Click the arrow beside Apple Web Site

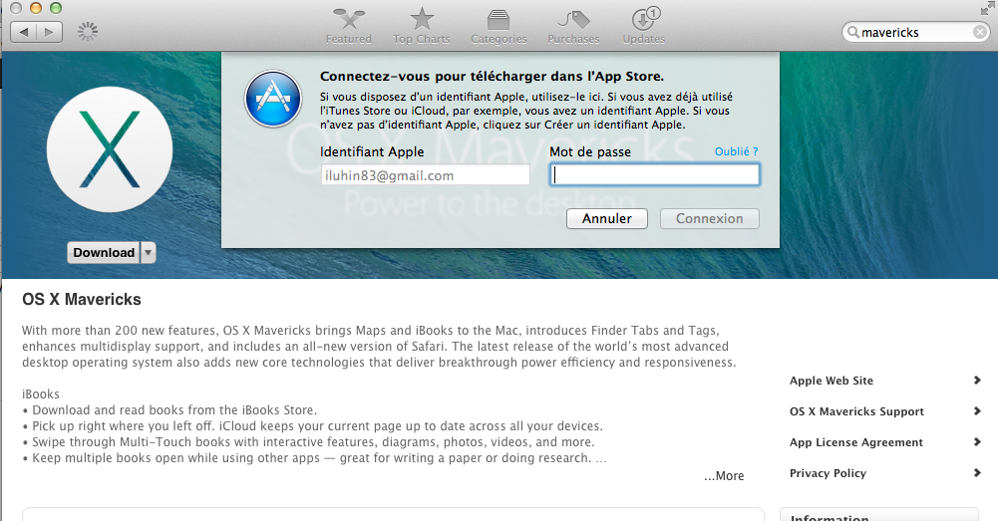(977, 381)
